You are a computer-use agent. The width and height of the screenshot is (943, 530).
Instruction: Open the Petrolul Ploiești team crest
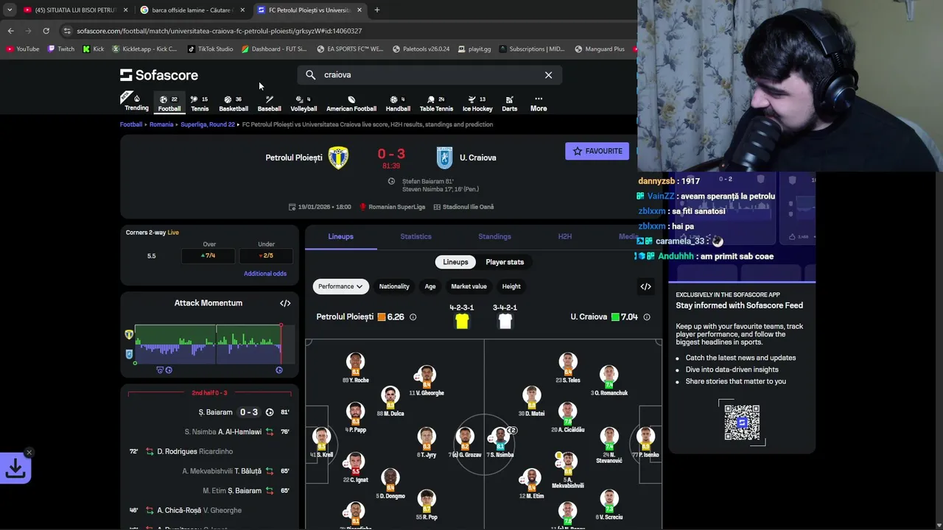click(x=338, y=158)
